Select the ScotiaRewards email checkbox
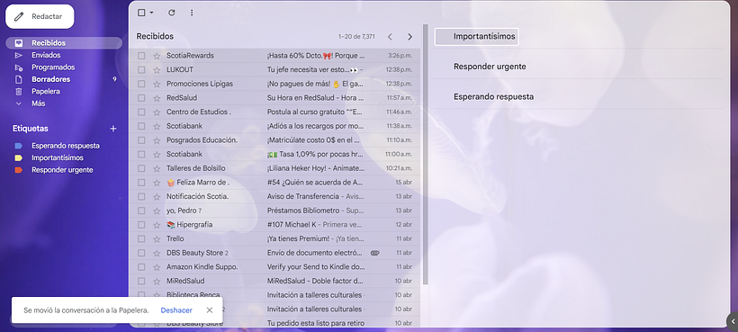738x332 pixels. (141, 56)
